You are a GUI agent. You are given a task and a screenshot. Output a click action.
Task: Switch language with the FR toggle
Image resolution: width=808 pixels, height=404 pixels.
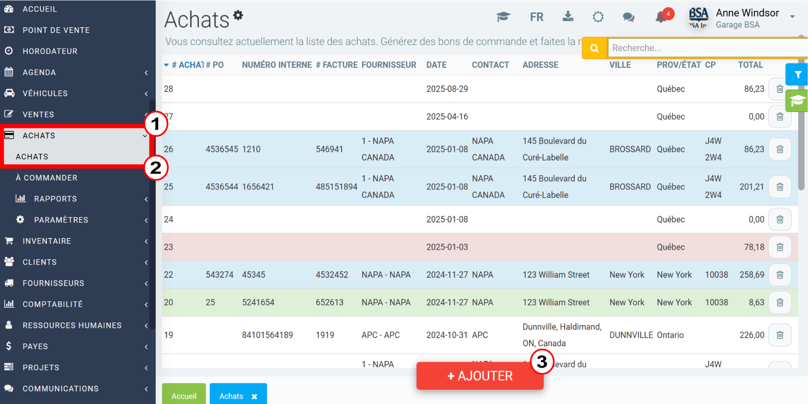click(x=537, y=17)
